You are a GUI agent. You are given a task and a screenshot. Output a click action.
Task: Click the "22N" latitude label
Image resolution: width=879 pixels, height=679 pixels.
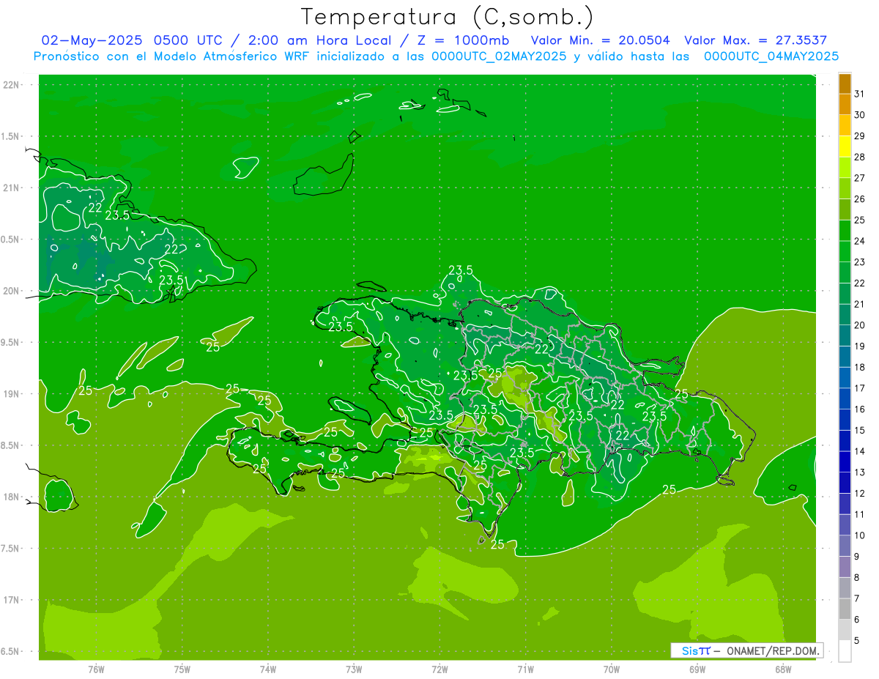click(11, 85)
